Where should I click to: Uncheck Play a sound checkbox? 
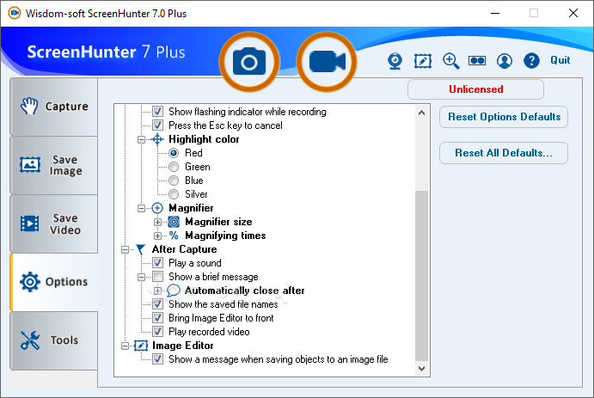[157, 263]
